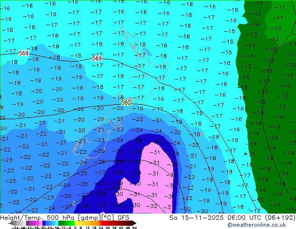The width and height of the screenshot is (296, 229).
Task: Select the Sa 15-11-2025 06:00 UTC timestamp
Action: 216,217
